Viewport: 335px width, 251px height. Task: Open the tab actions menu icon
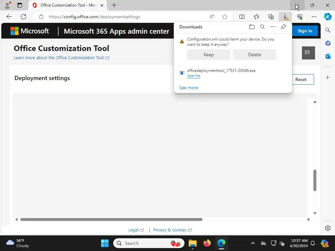tap(19, 5)
